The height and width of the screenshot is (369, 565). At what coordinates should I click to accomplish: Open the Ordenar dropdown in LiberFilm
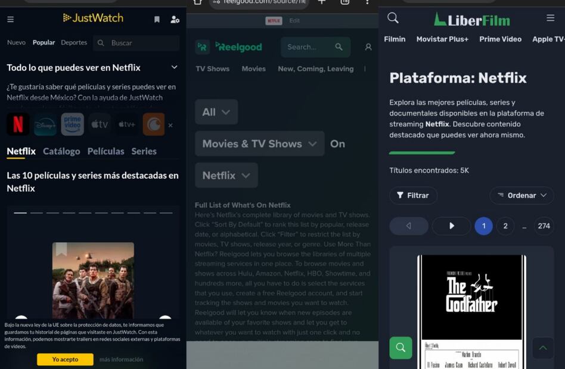pyautogui.click(x=521, y=195)
